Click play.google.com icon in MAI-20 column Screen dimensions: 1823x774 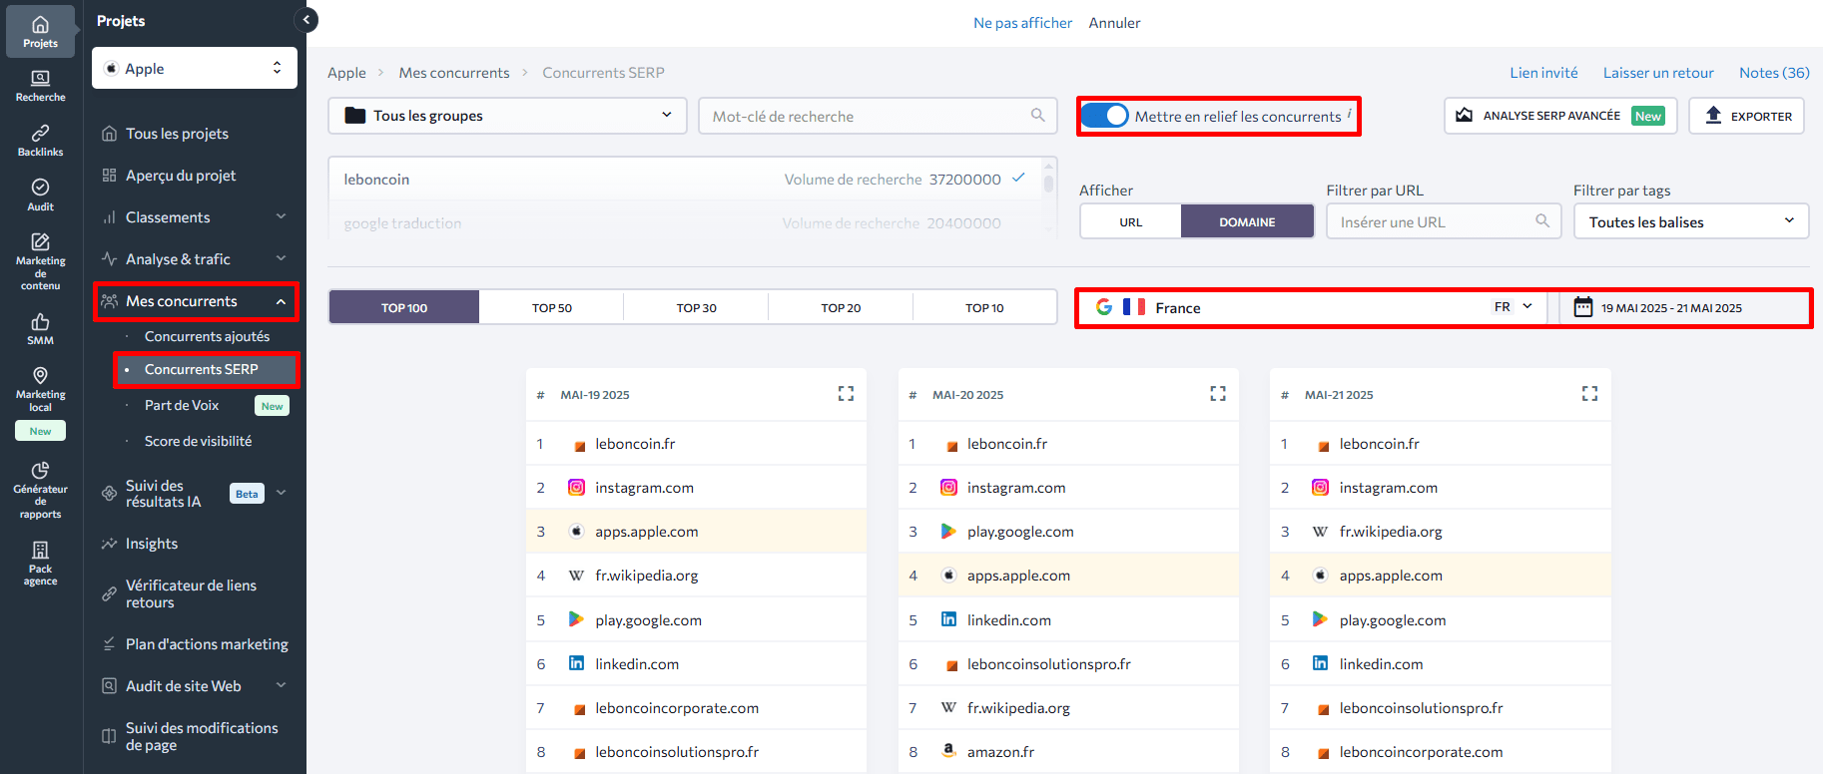[x=948, y=532]
